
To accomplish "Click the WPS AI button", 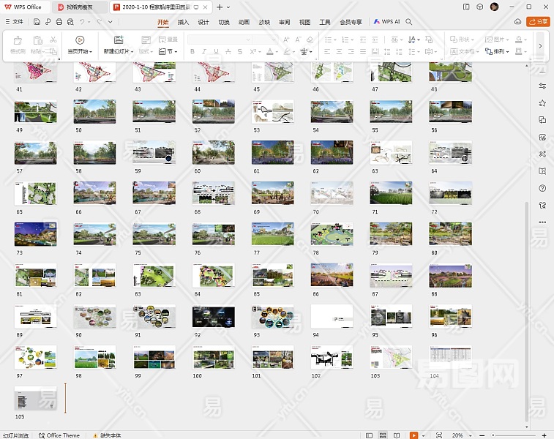I will [387, 22].
